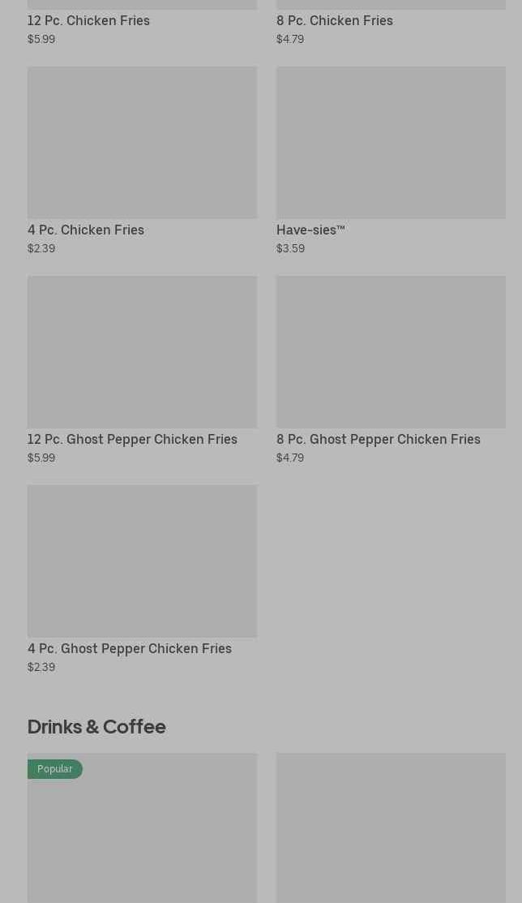Open the second Drinks & Coffee item image
Screen dimensions: 522x903
[x=391, y=828]
